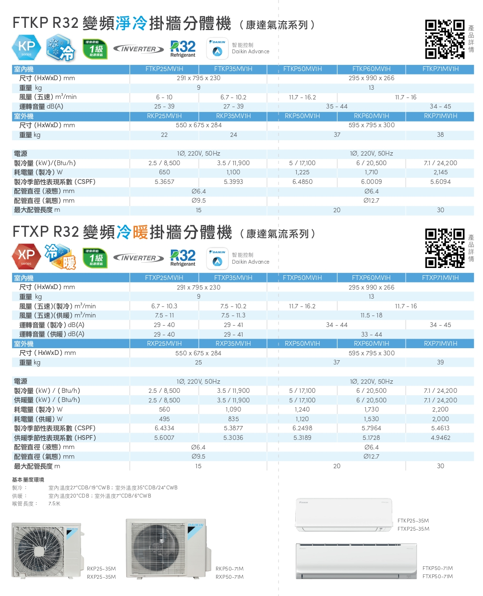Select the R32 Refrigerant logo
Screen dimensions: 483x596
click(182, 48)
